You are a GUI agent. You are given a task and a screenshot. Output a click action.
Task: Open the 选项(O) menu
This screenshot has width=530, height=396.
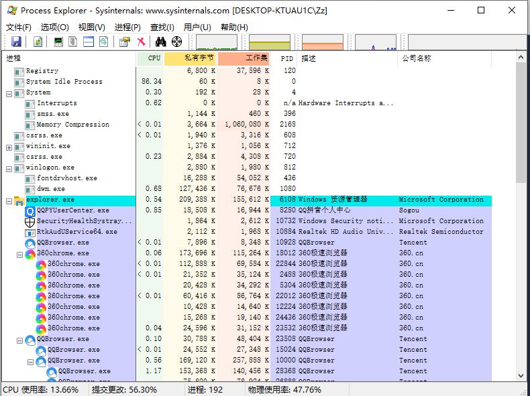[55, 27]
